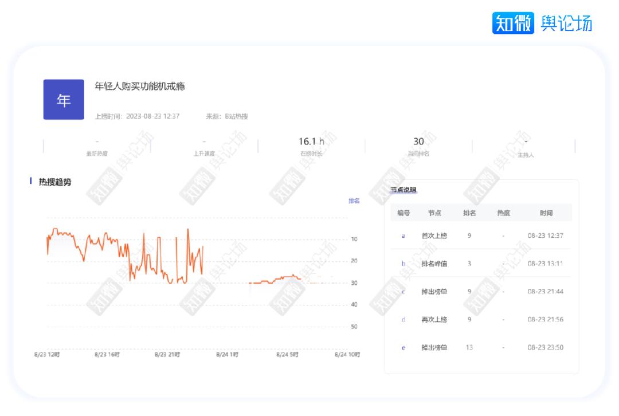Click the 8/24 1时 x-axis marker
The width and height of the screenshot is (619, 416).
tap(227, 355)
